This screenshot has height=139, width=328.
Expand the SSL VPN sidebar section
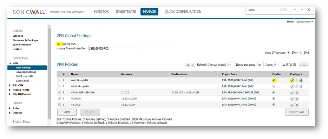(x=10, y=85)
